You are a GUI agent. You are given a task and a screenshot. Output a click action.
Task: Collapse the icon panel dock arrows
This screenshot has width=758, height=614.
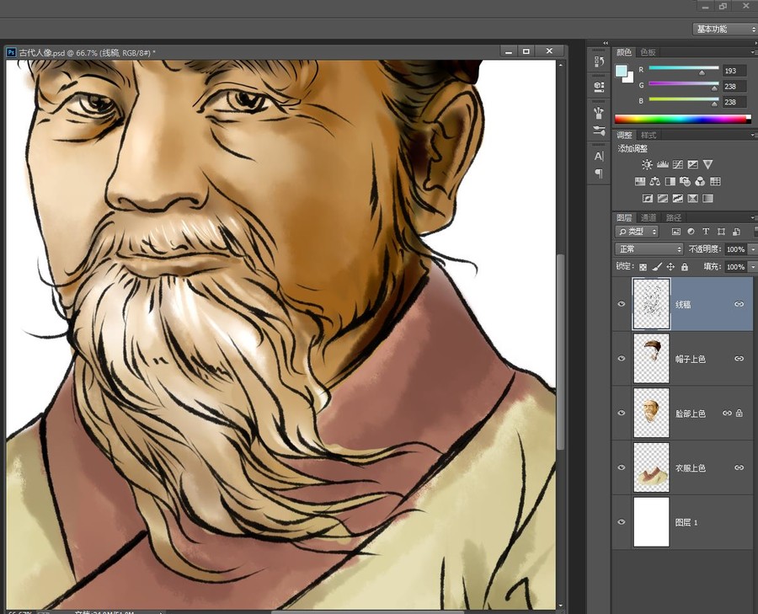point(606,43)
